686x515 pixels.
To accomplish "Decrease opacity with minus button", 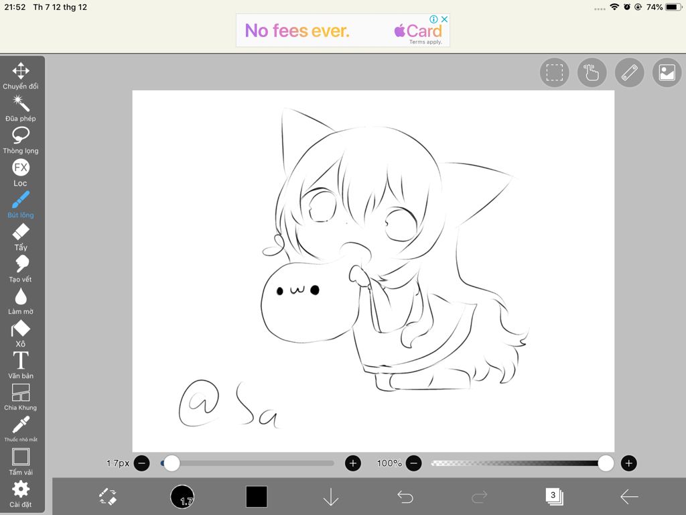I will tap(414, 463).
